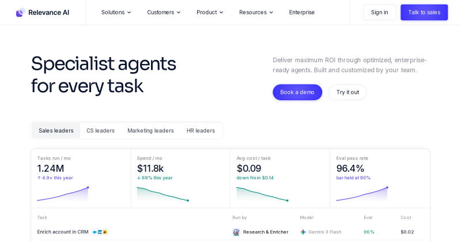Click the '69% this year' text
Viewport: 461px width, 242px height.
tap(154, 178)
